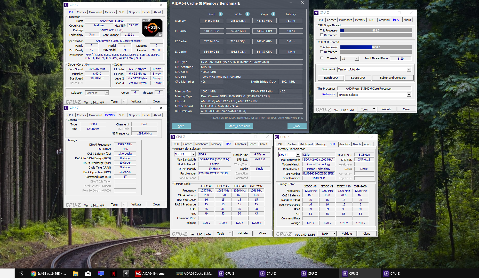Switch to Mainboard tab in Memory CPU-Z window

coord(95,115)
